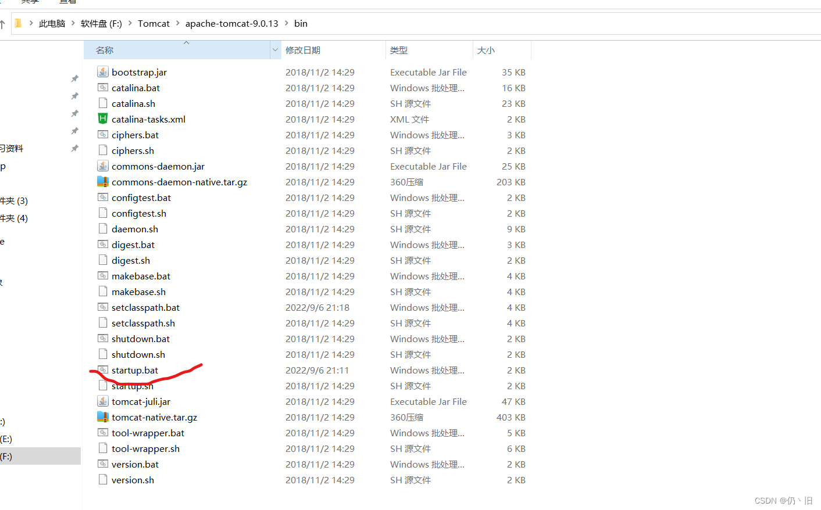
Task: Sort files by the 名称 column header
Action: tap(177, 50)
